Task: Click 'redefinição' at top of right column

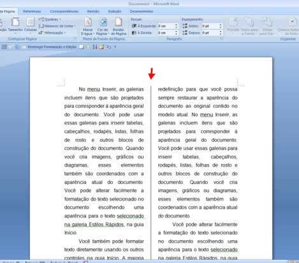Action: point(170,89)
